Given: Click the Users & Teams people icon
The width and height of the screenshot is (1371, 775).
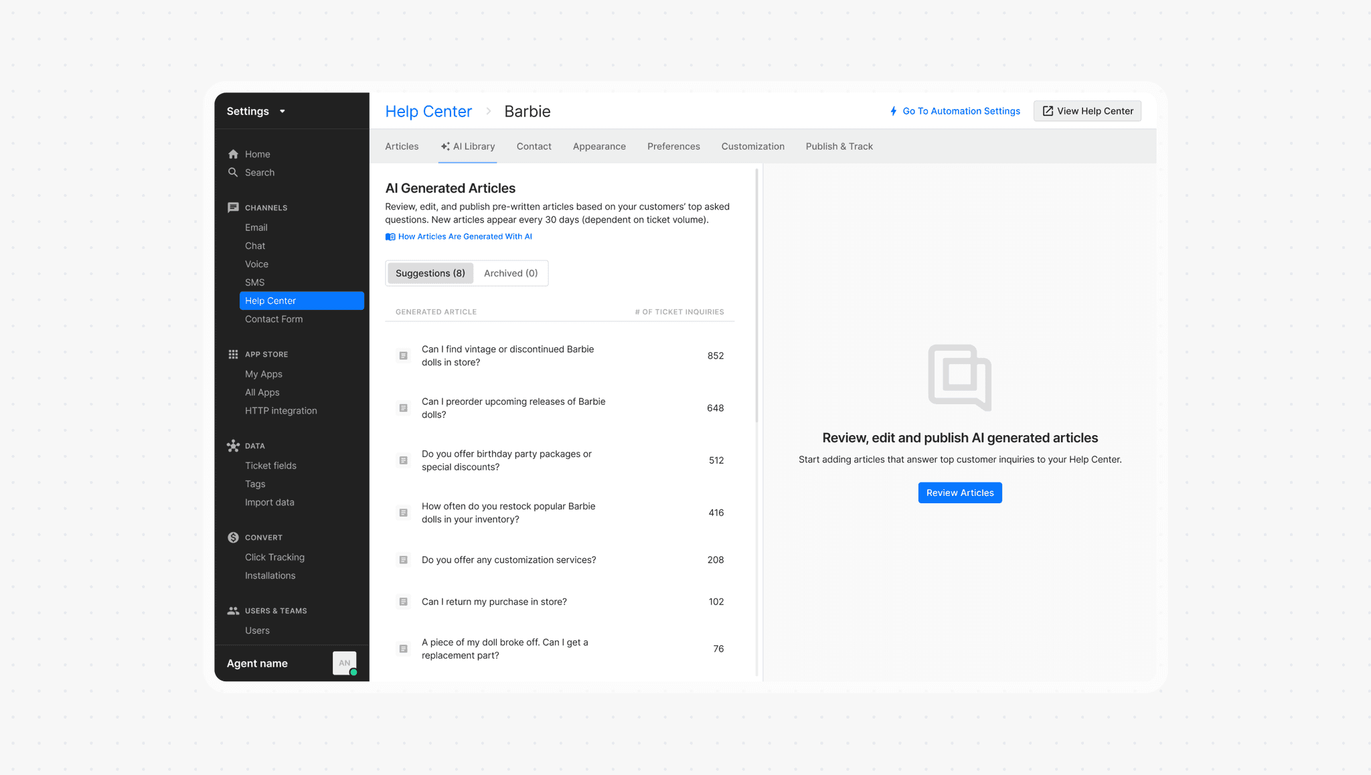Looking at the screenshot, I should tap(233, 610).
